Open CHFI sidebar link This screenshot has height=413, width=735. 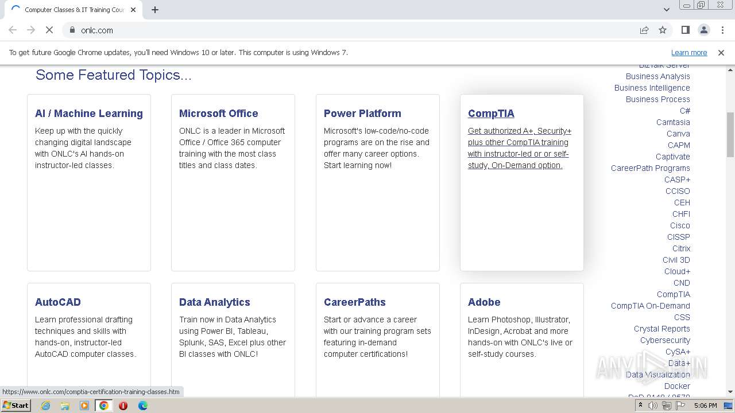tap(681, 214)
